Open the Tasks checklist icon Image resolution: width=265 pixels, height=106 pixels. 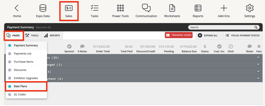click(94, 8)
